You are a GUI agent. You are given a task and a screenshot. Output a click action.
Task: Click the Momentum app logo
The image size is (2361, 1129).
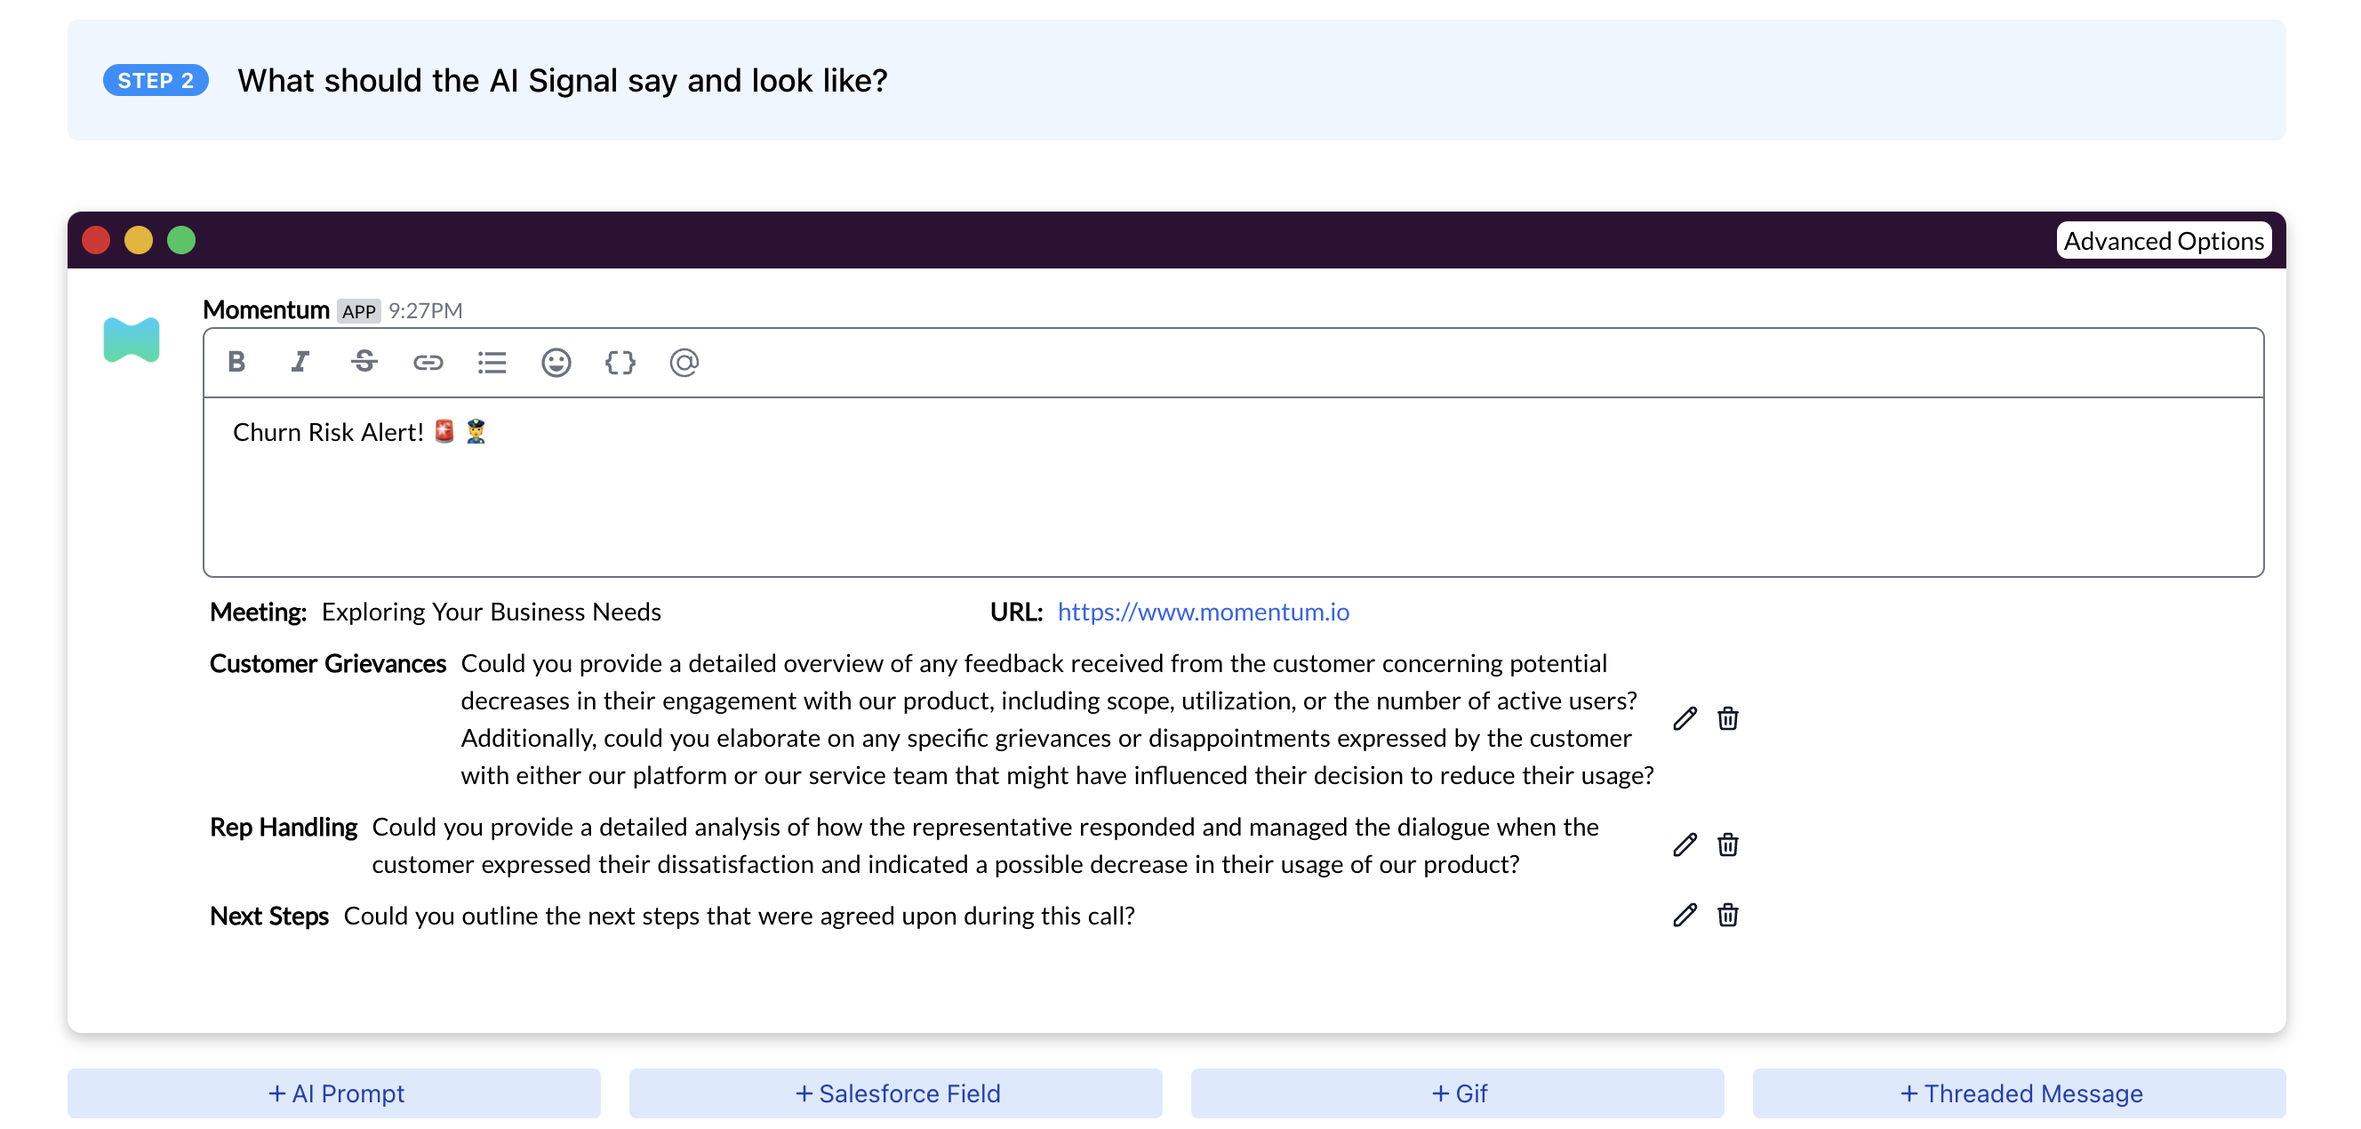click(131, 339)
